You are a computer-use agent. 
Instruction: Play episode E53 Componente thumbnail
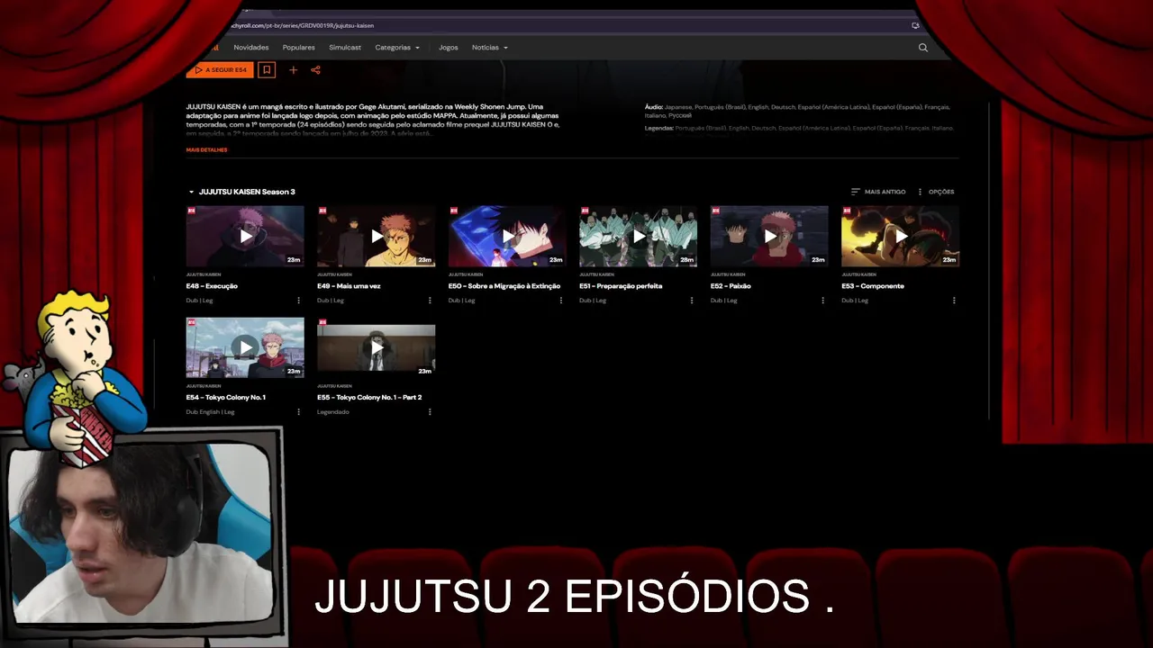pos(900,236)
